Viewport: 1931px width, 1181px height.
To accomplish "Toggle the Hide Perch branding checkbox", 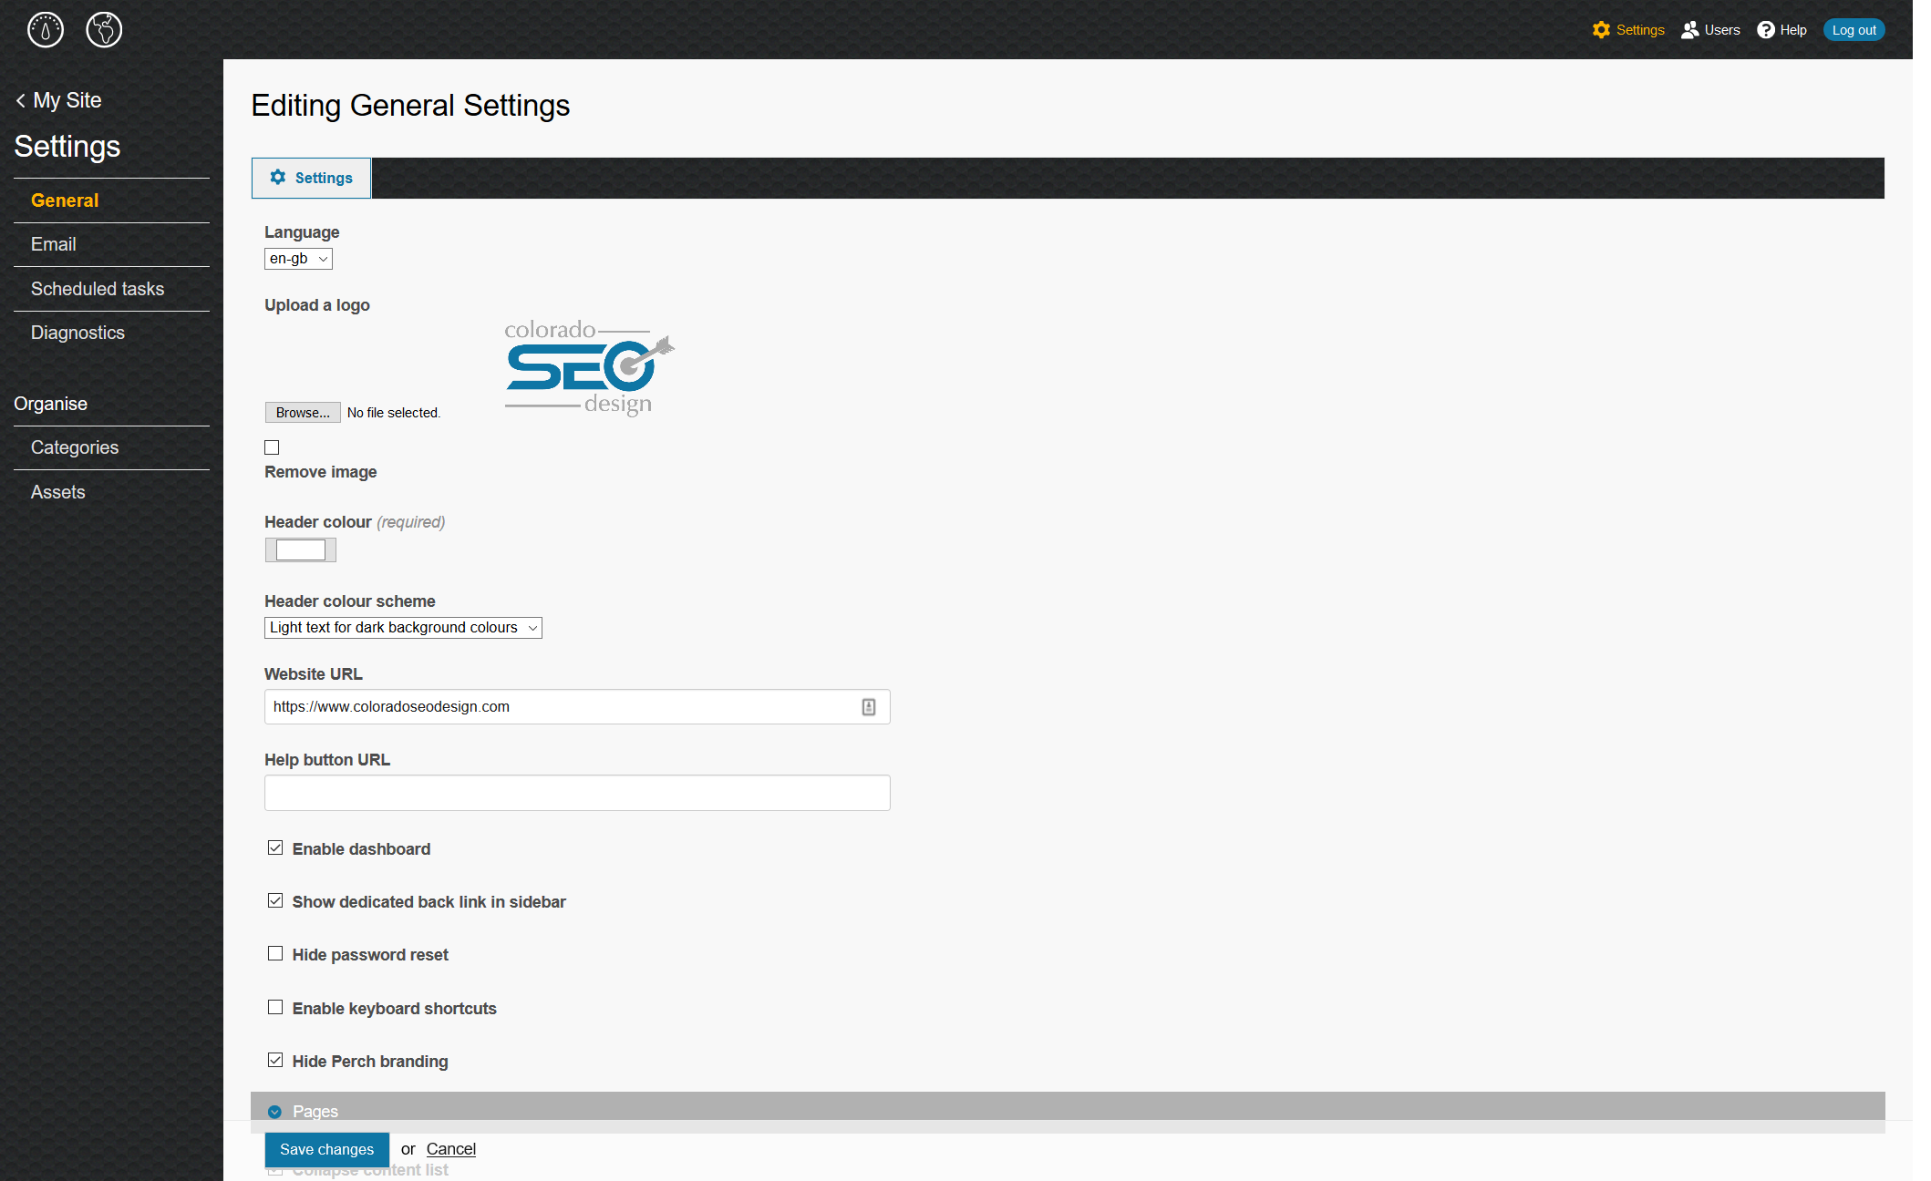I will pyautogui.click(x=274, y=1061).
